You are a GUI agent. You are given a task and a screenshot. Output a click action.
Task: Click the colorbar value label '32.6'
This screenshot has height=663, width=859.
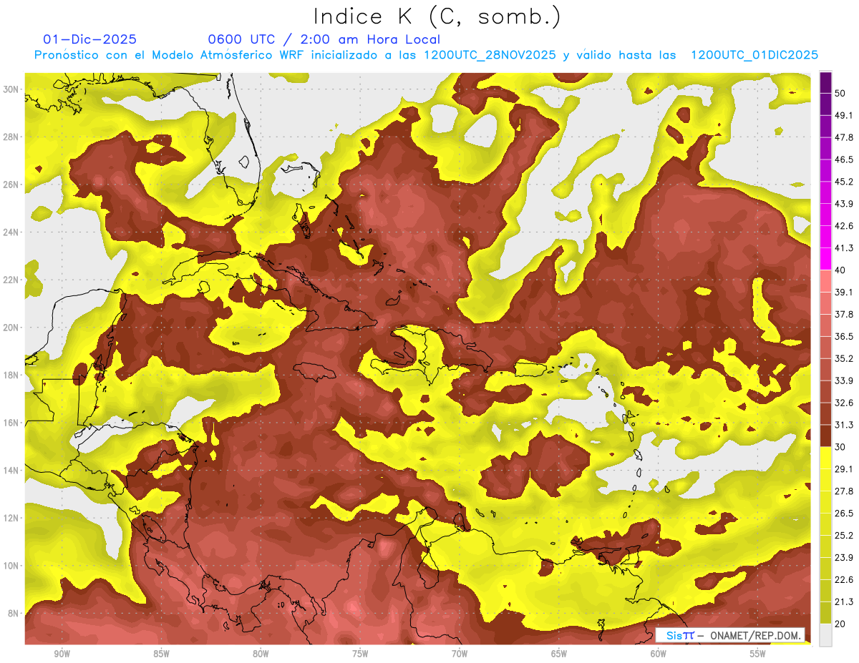[x=844, y=403]
